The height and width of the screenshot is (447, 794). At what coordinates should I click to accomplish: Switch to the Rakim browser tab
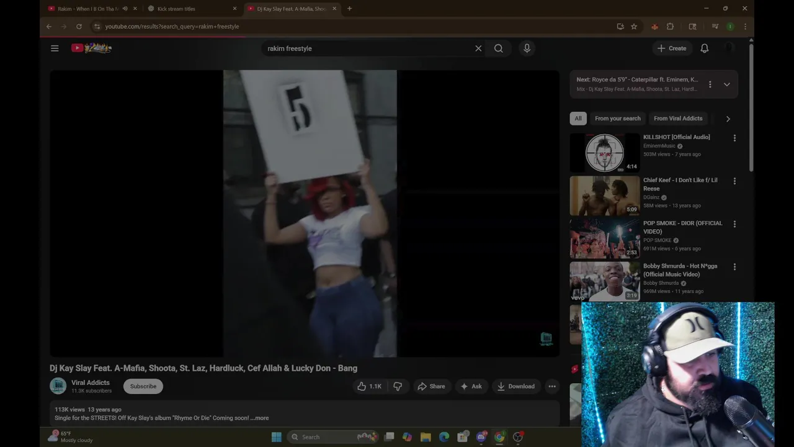pos(87,9)
